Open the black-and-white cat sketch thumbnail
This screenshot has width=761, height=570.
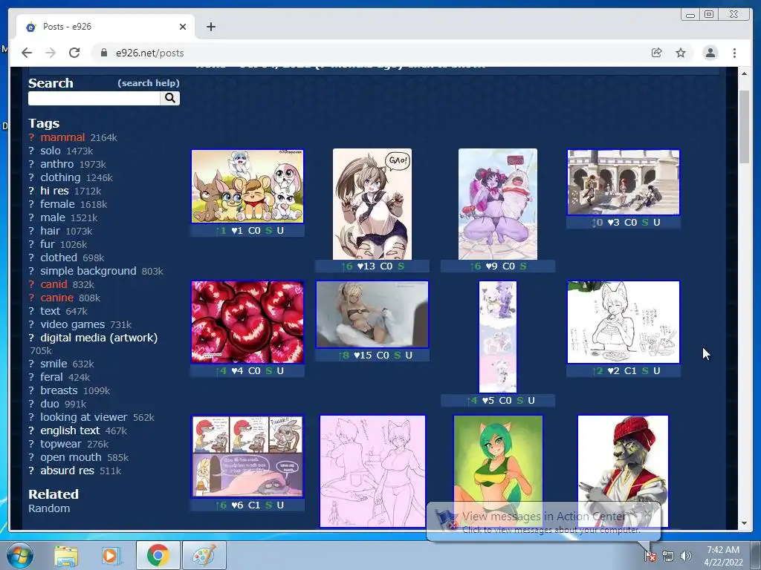[624, 322]
